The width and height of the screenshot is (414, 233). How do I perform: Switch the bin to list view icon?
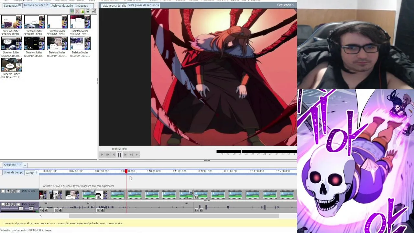click(87, 11)
